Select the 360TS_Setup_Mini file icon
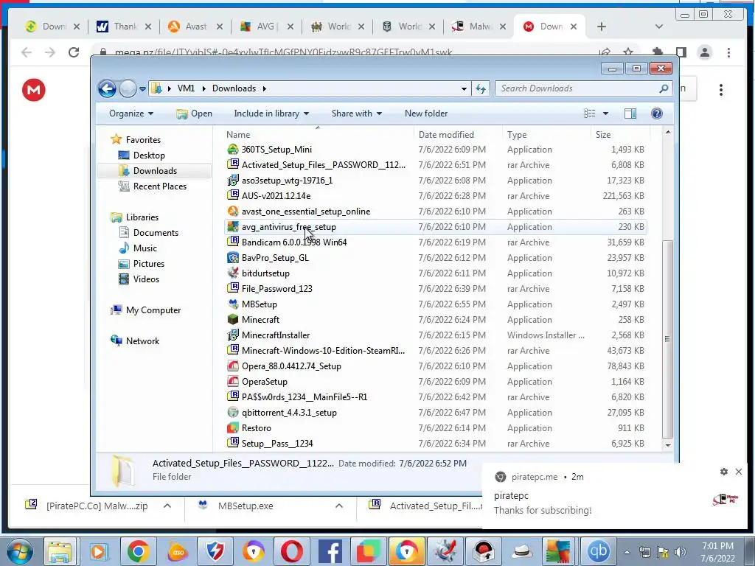 click(233, 150)
